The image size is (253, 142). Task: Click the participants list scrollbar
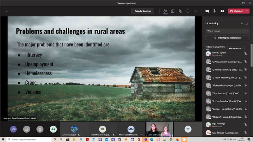[x=251, y=55]
